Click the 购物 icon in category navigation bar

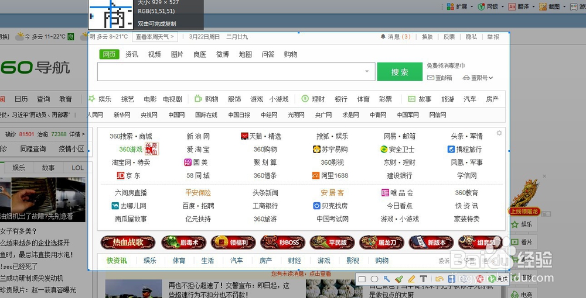(x=197, y=99)
